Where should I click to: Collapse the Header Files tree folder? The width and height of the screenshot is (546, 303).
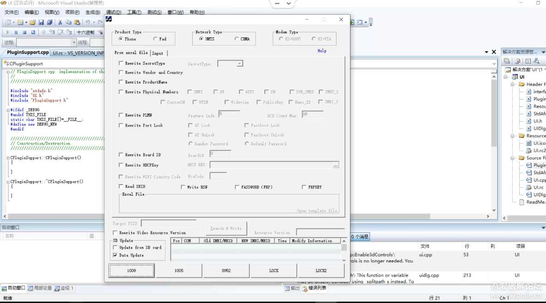[x=512, y=84]
